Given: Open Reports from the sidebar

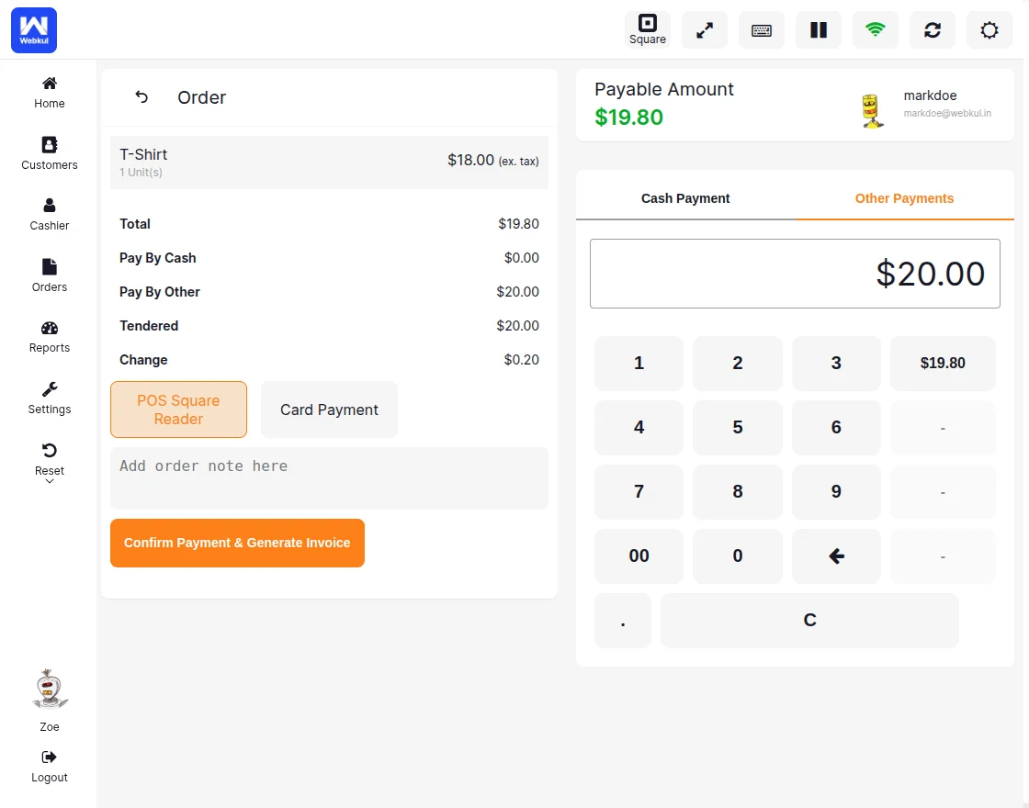Looking at the screenshot, I should click(x=49, y=336).
